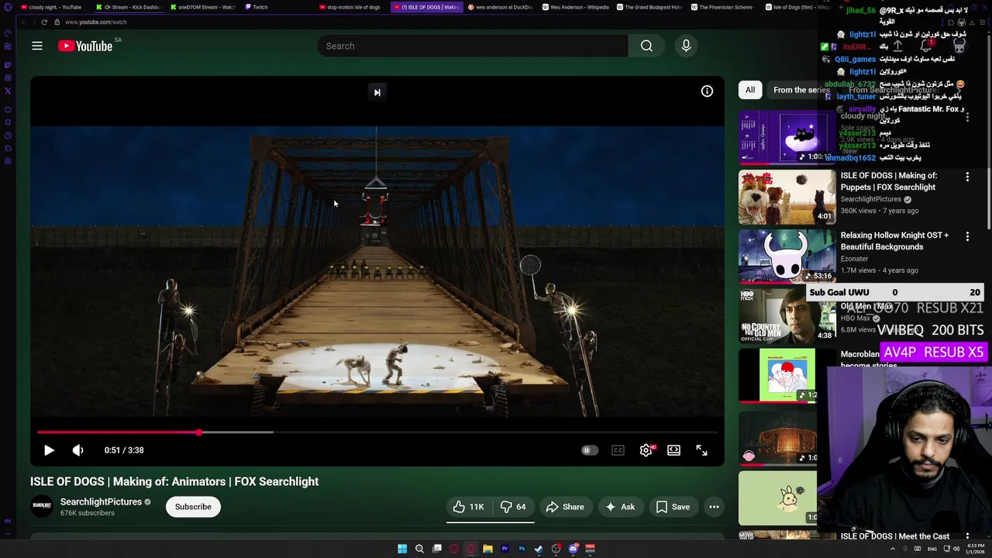
Task: Toggle the autoplay switch
Action: (x=590, y=450)
